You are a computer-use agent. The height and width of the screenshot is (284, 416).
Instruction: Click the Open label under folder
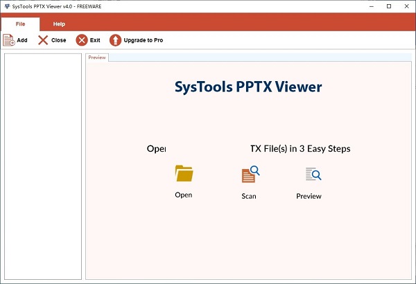pos(184,195)
